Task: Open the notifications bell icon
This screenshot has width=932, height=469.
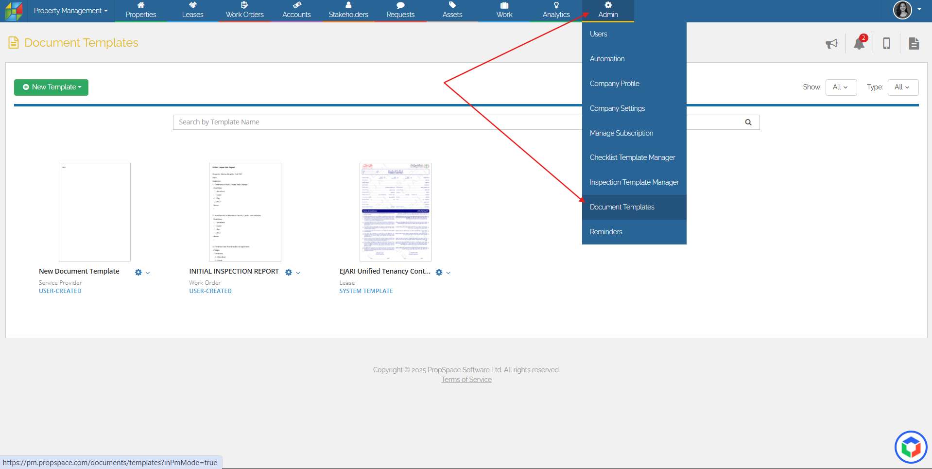Action: coord(859,44)
